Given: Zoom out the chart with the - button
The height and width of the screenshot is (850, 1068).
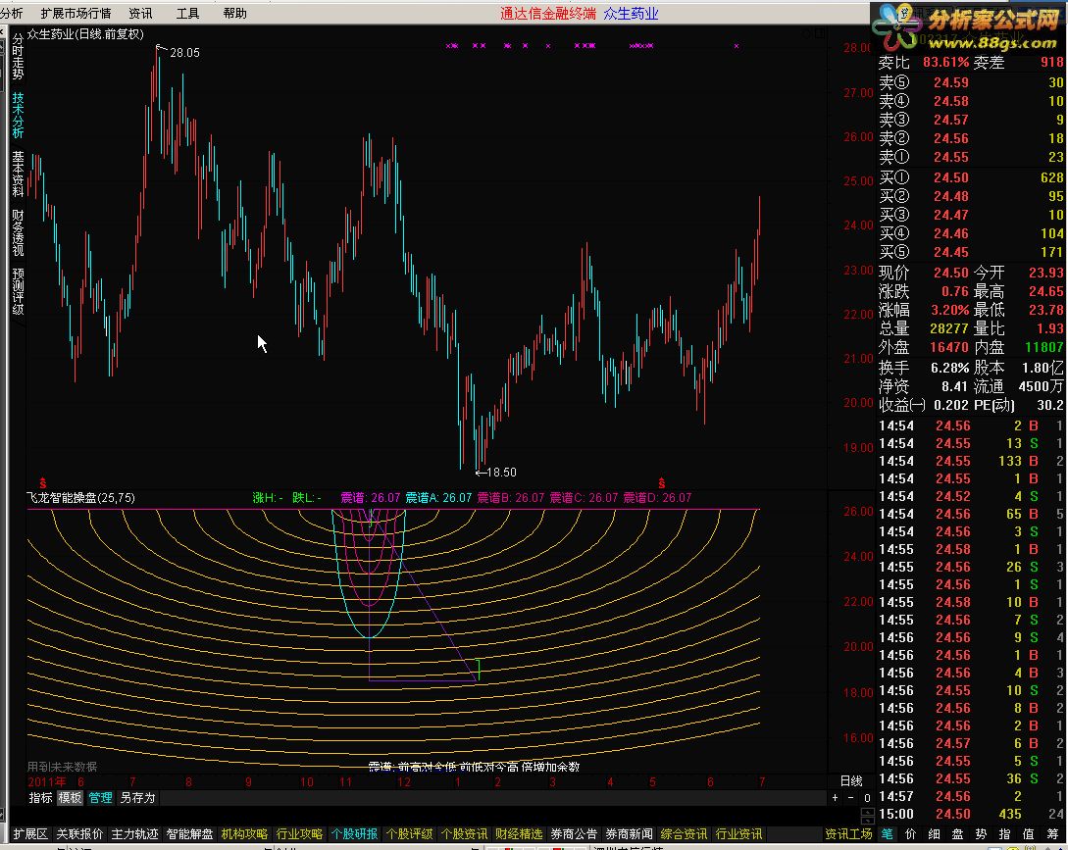Looking at the screenshot, I should (850, 798).
